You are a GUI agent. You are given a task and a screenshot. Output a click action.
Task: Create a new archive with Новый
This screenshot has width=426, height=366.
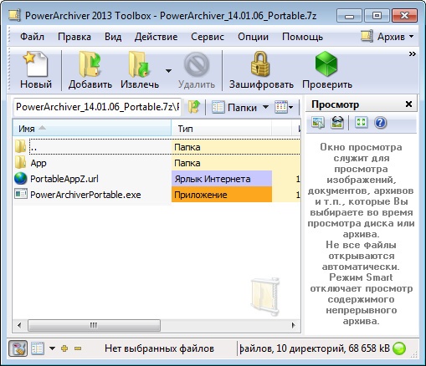[x=36, y=70]
